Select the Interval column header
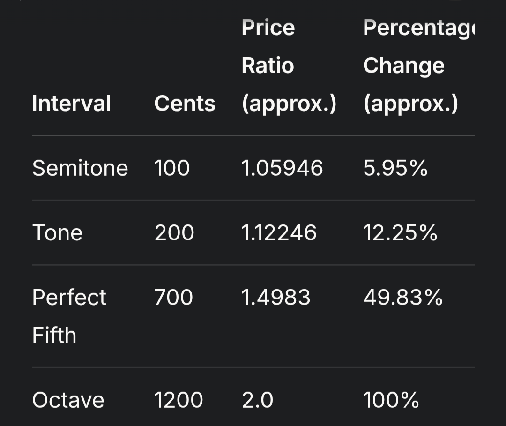This screenshot has width=506, height=426. pos(71,104)
